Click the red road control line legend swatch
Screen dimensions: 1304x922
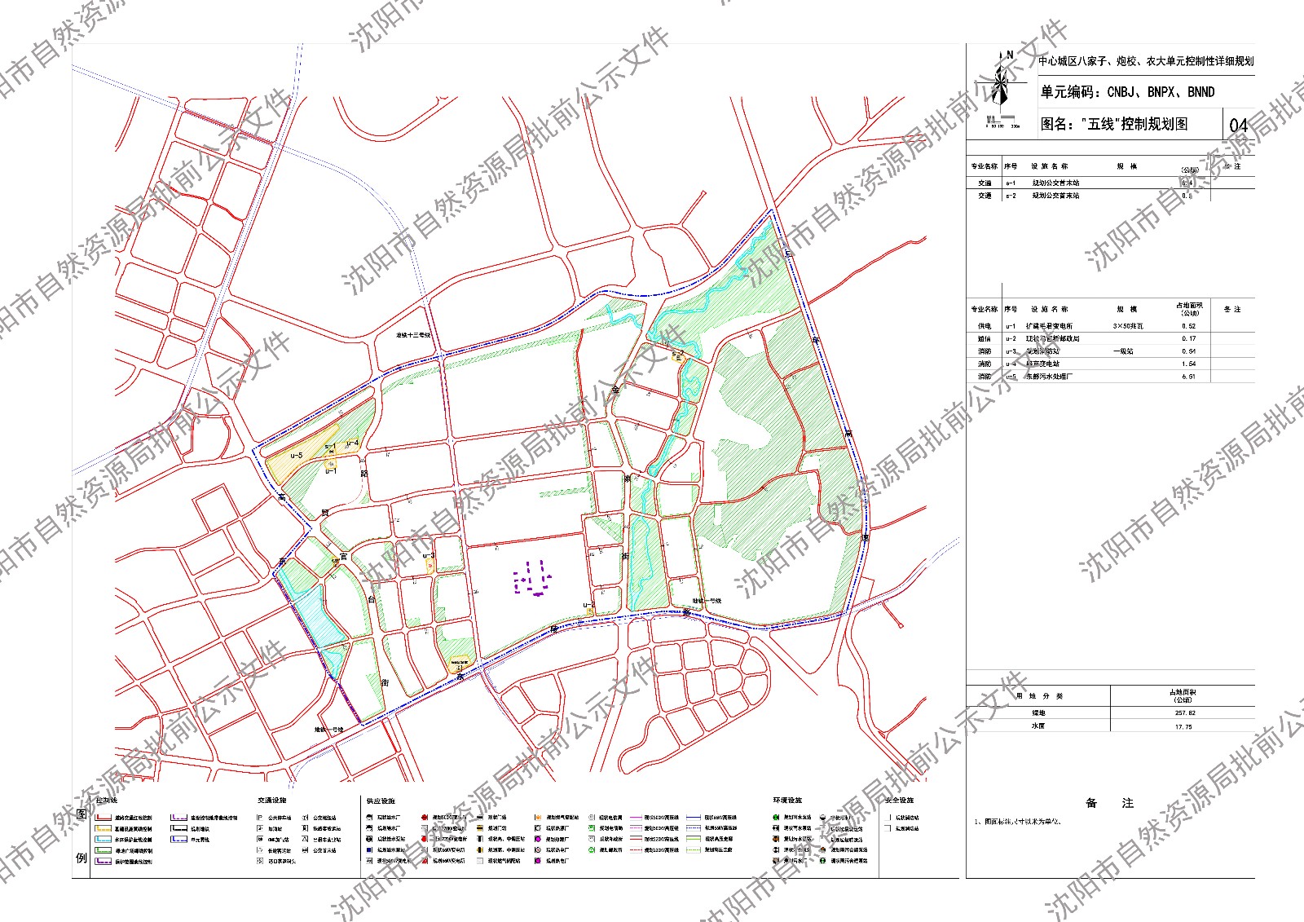(104, 818)
